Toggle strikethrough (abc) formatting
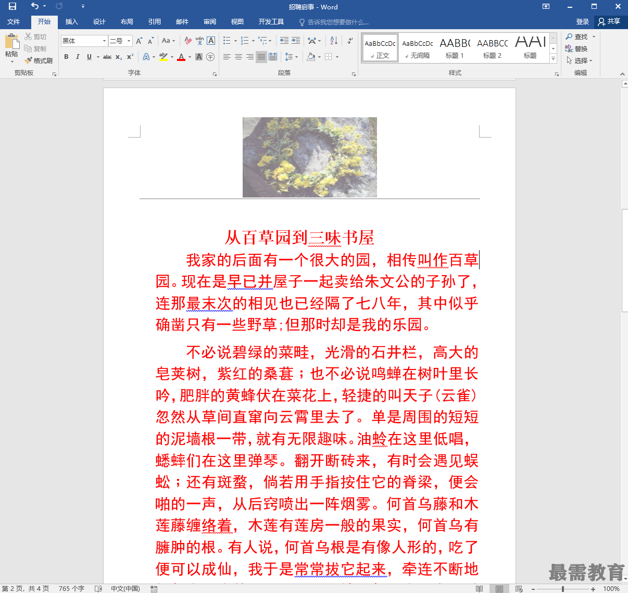The image size is (628, 593). [107, 57]
